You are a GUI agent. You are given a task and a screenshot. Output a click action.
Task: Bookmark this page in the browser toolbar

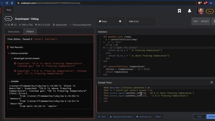pyautogui.click(x=12, y=3)
